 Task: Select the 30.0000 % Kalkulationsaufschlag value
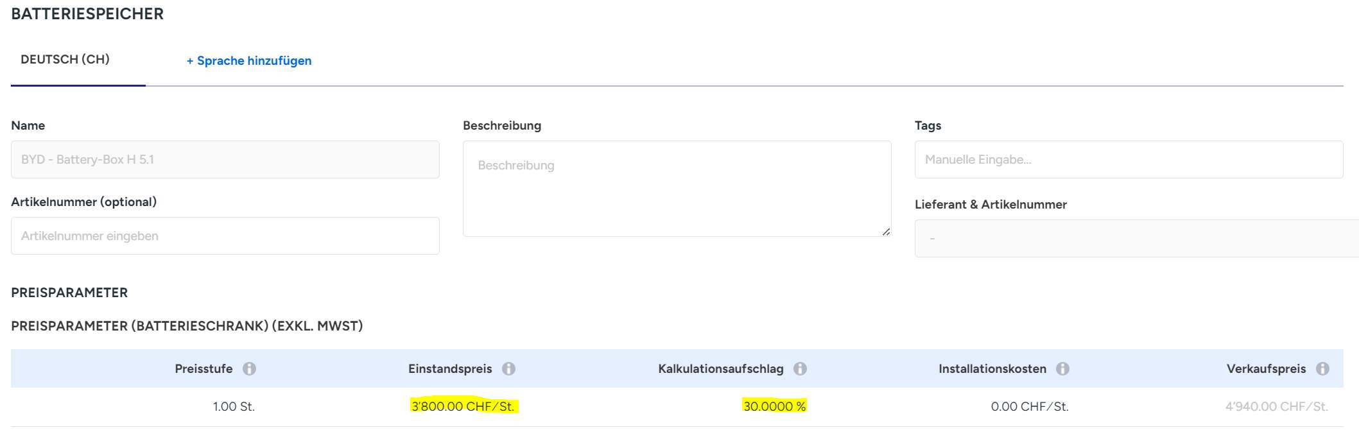click(774, 406)
